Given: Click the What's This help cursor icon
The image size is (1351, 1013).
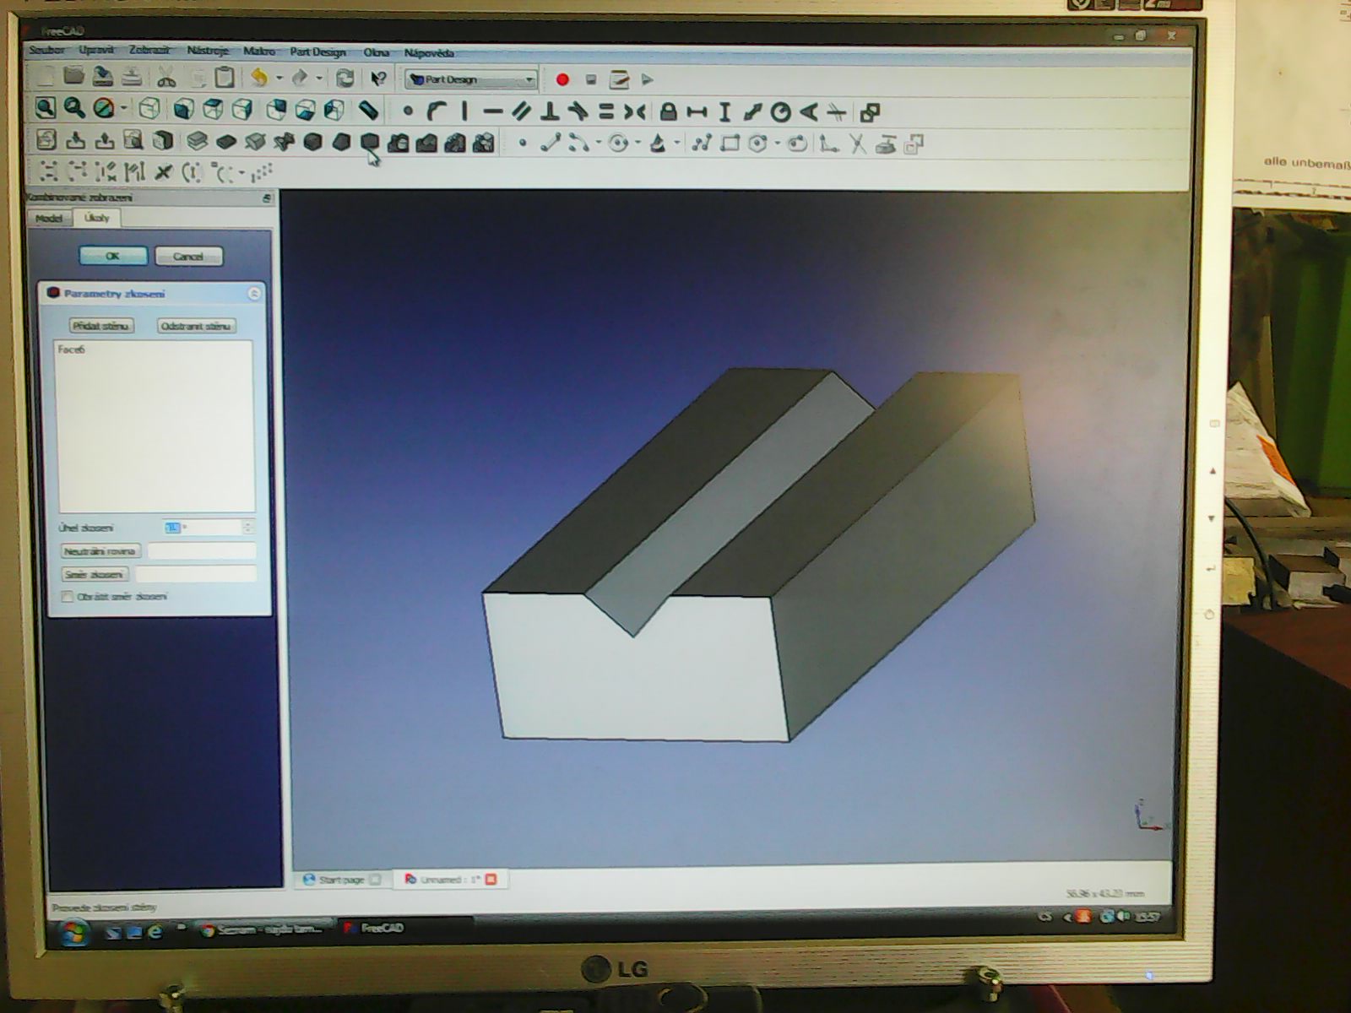Looking at the screenshot, I should [378, 79].
